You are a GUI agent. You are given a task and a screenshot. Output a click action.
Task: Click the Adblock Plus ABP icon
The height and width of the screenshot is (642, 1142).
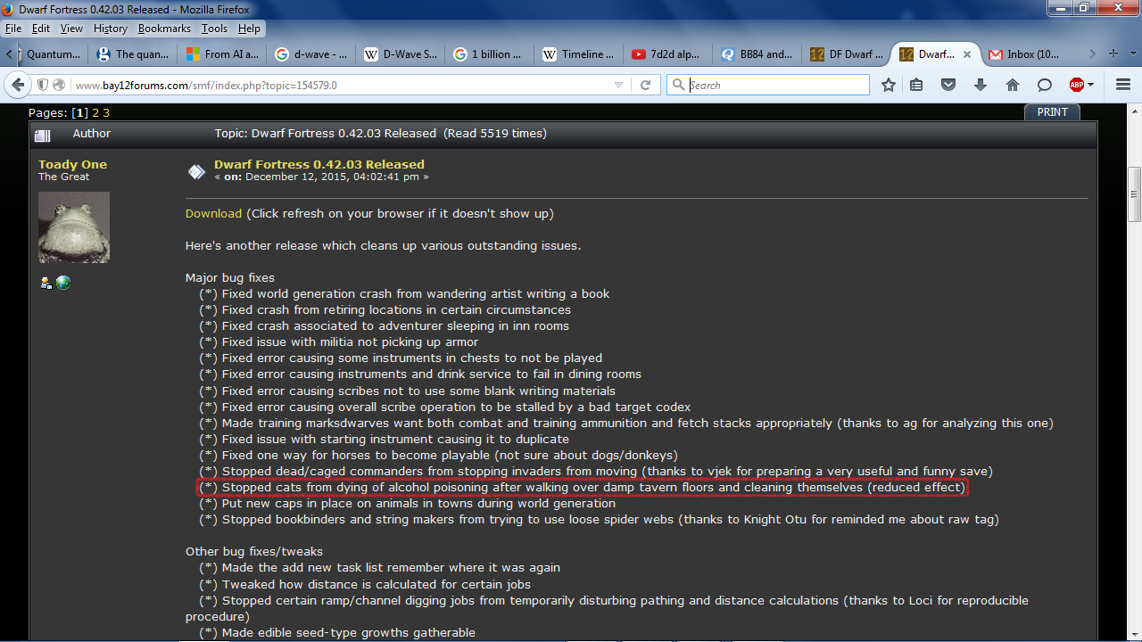click(x=1077, y=85)
